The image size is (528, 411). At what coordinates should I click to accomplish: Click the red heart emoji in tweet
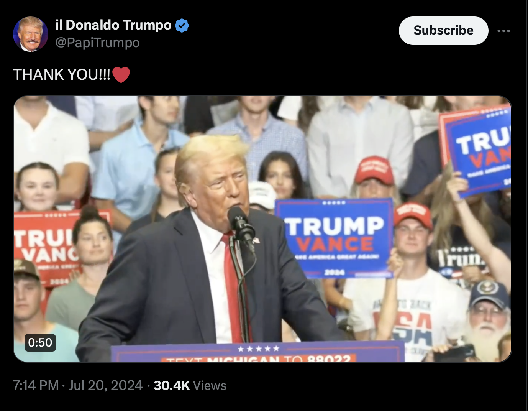(121, 75)
